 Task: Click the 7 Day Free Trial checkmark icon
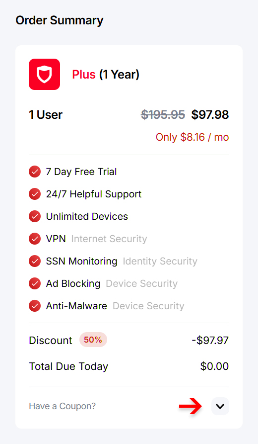point(35,172)
